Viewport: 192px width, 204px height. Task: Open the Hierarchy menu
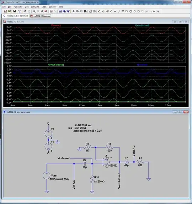coord(18,7)
